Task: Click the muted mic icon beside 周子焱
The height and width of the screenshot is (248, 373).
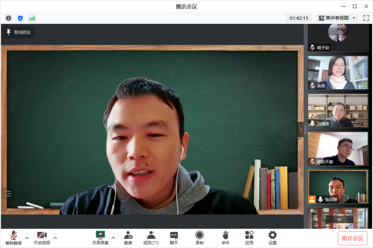Action: pyautogui.click(x=312, y=48)
